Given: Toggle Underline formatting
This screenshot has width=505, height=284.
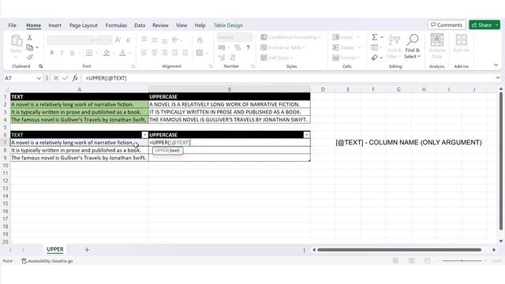Looking at the screenshot, I should click(x=72, y=53).
